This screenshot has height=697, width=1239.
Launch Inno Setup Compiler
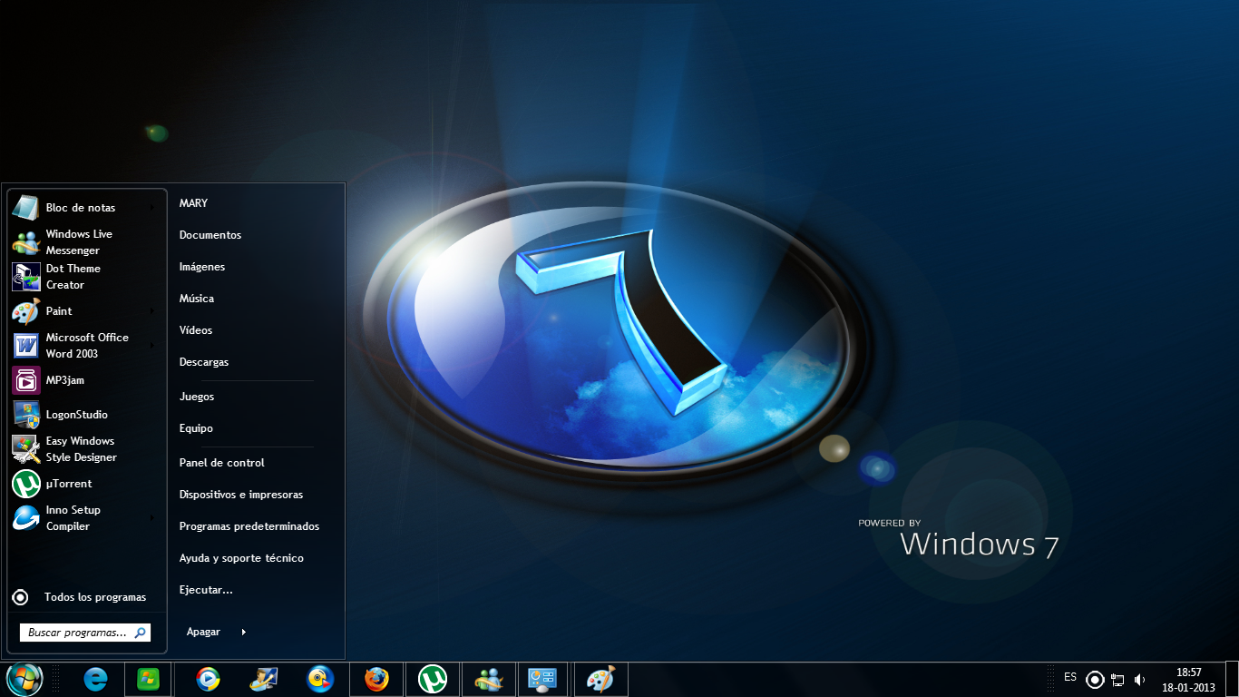[x=86, y=518]
